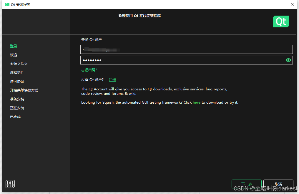Focus the Qt account email input field
Screen dimensions: 299x194
click(186, 49)
